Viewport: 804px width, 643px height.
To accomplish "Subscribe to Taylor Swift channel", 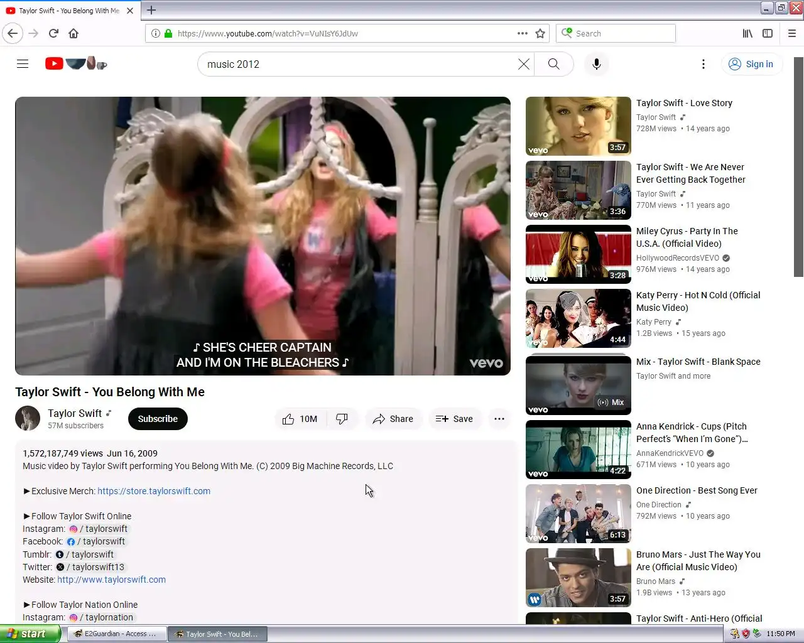I will 158,419.
